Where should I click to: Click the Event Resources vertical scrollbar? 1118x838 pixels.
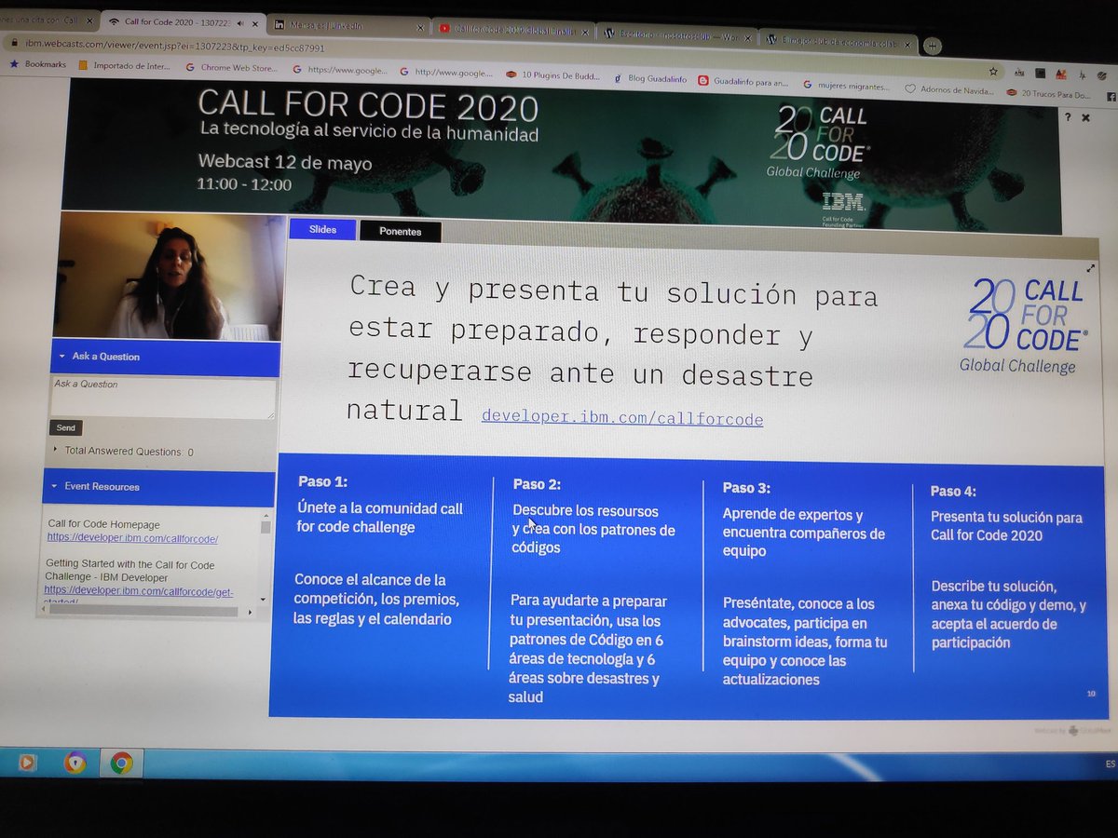click(265, 559)
